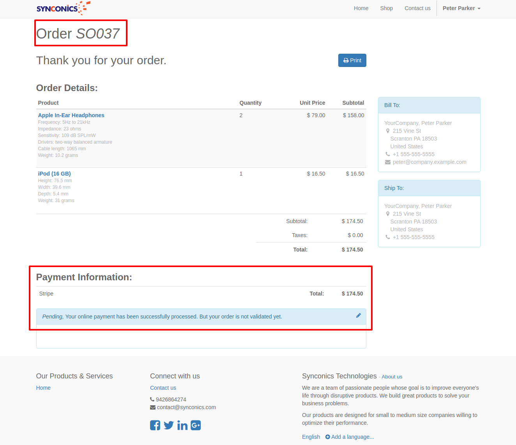516x445 pixels.
Task: Open the Google Plus social icon
Action: (196, 425)
